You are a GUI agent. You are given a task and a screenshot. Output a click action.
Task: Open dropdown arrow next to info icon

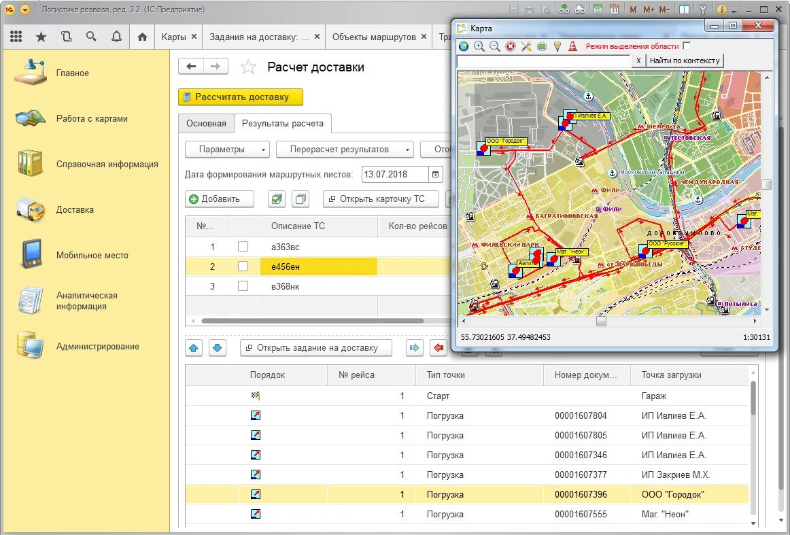[734, 10]
